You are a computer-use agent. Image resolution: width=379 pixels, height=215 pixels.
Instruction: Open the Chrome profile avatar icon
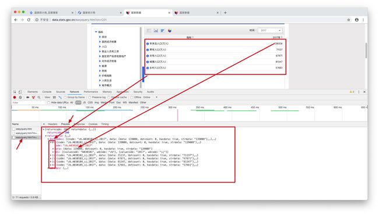coord(356,20)
